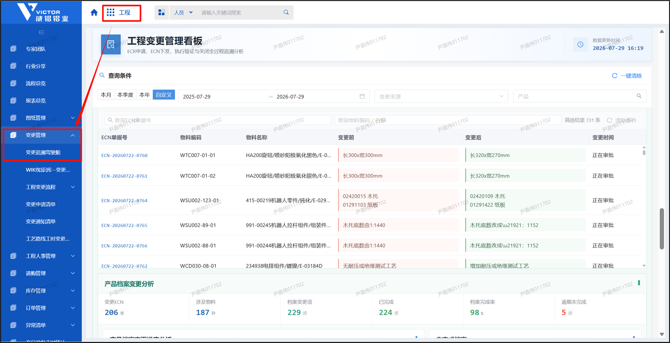This screenshot has height=343, width=670.
Task: Click the icon beside 行业分享
Action: tap(13, 66)
